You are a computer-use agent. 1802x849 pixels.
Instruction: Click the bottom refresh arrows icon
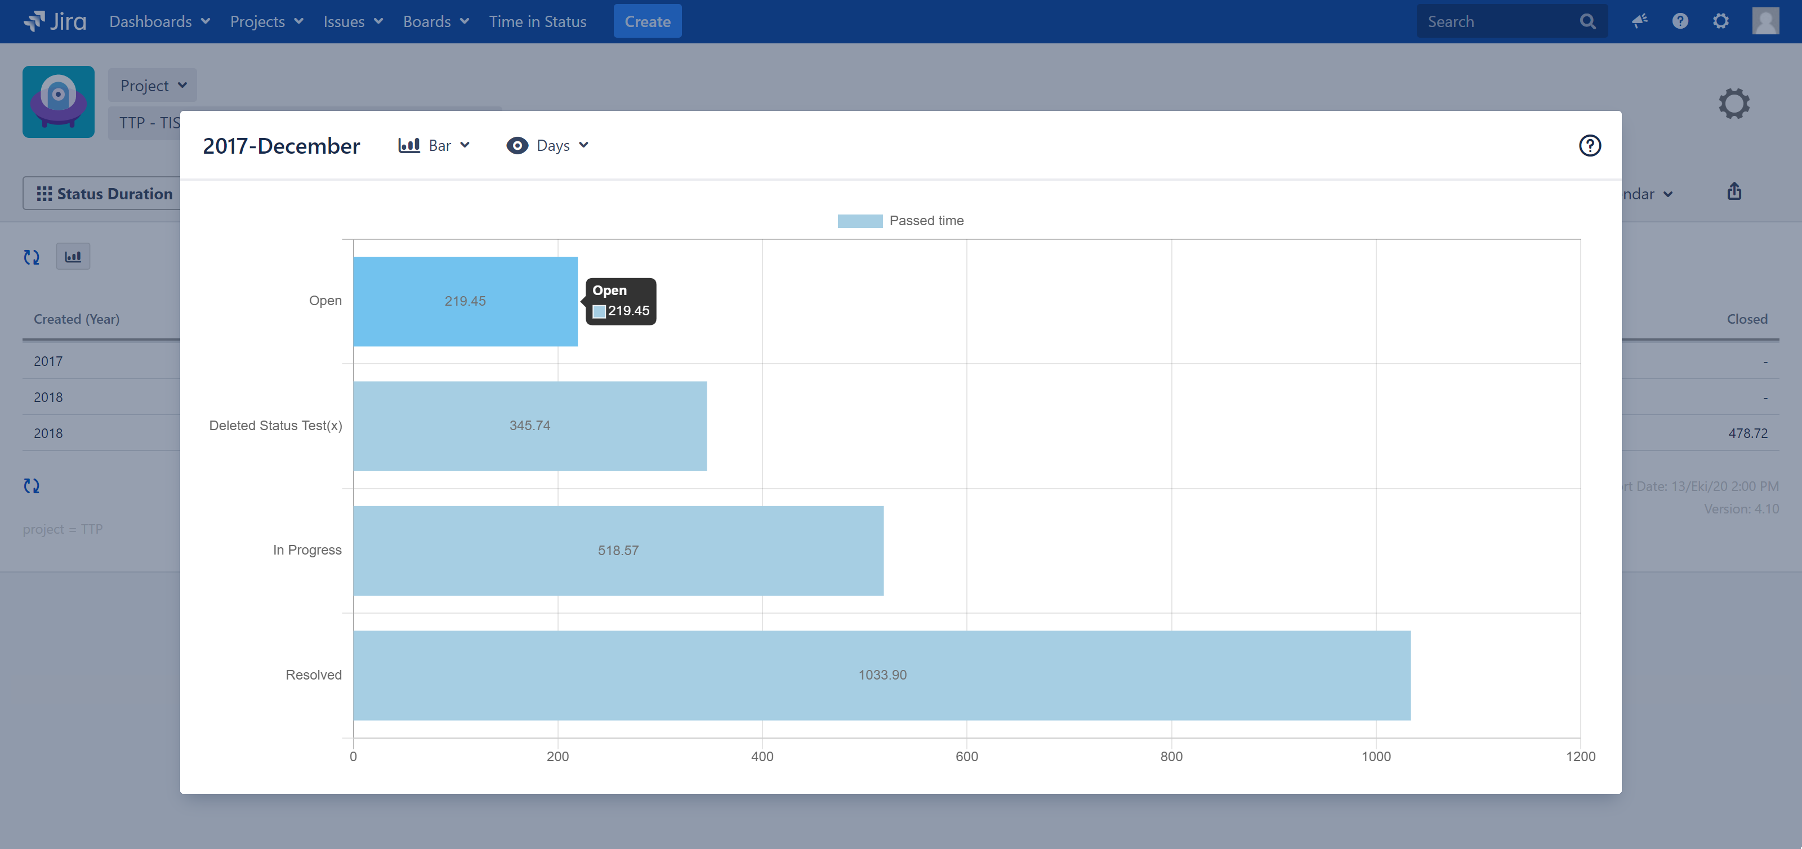(32, 485)
